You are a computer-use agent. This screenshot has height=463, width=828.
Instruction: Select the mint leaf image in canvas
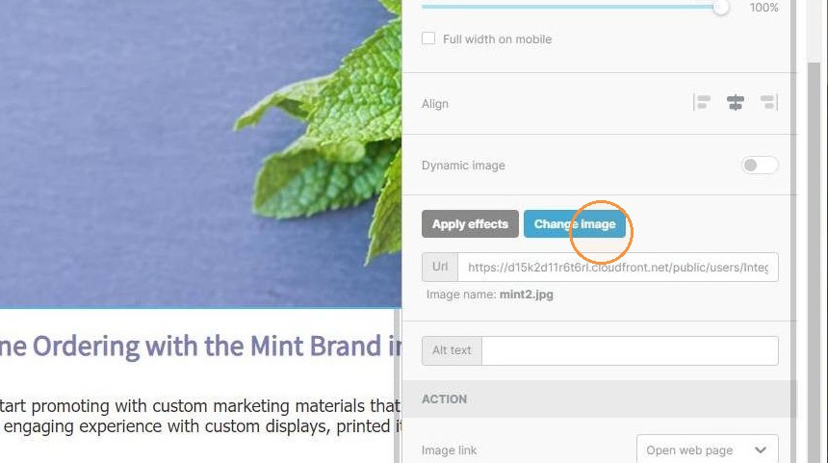200,153
